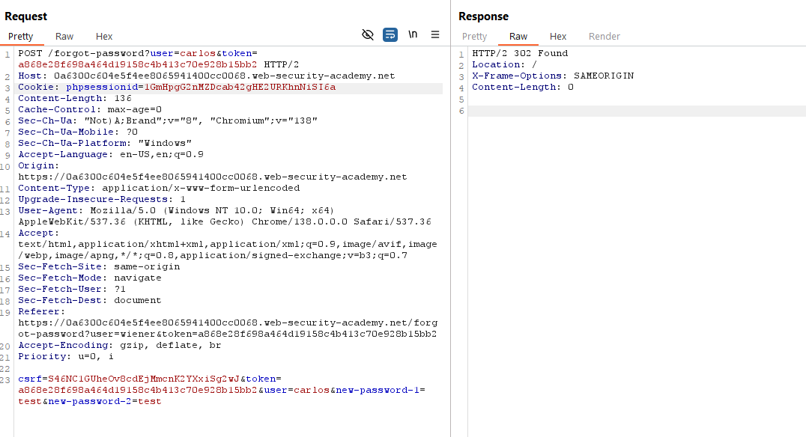The image size is (806, 437).
Task: Click the crossed-out eye icon in Request toolbar
Action: tap(367, 35)
